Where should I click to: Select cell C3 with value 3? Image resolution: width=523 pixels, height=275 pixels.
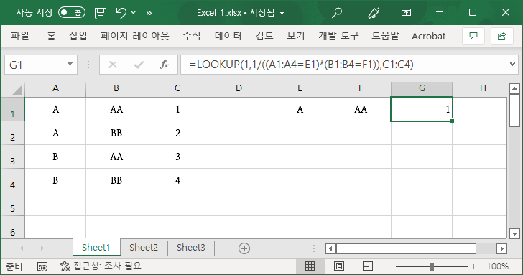(x=177, y=157)
